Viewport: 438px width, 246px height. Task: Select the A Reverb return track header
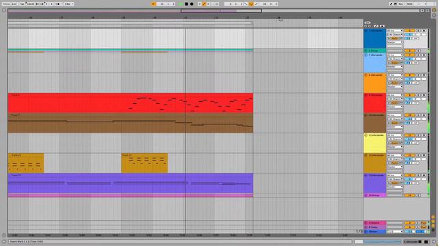pyautogui.click(x=374, y=223)
